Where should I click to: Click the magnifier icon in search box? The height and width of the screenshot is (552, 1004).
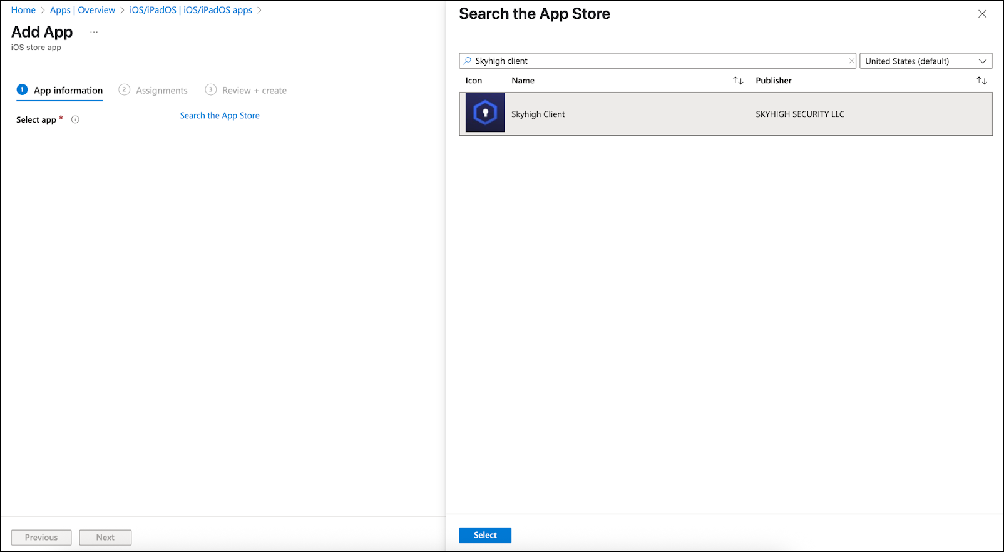pyautogui.click(x=467, y=61)
